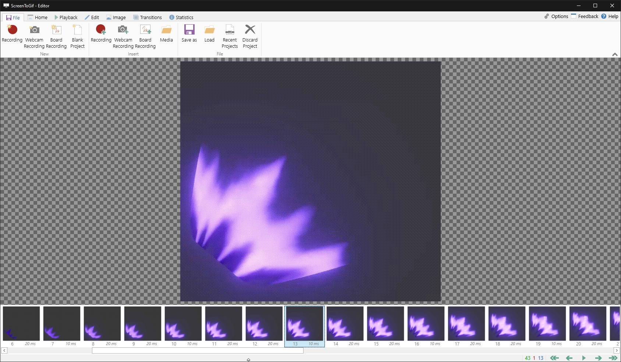This screenshot has width=621, height=362.
Task: Select frame 11 thumbnail
Action: click(x=224, y=324)
